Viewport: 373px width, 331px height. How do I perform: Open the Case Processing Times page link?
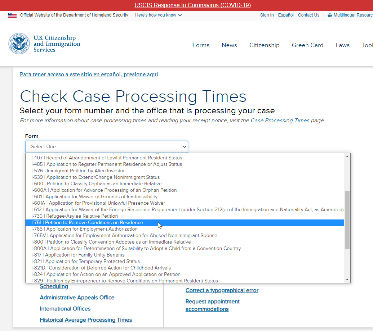[x=280, y=121]
